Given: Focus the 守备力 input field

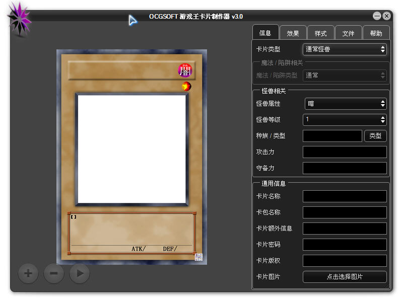Looking at the screenshot, I should pos(345,168).
